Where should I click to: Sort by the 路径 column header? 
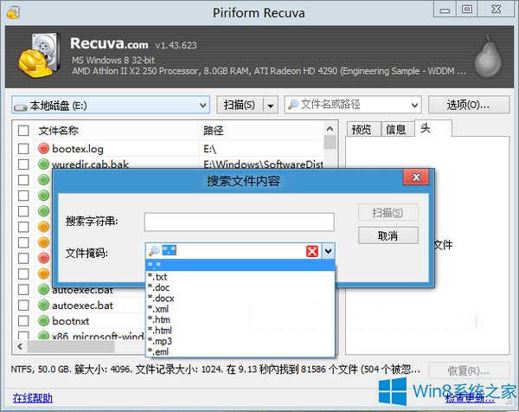261,131
